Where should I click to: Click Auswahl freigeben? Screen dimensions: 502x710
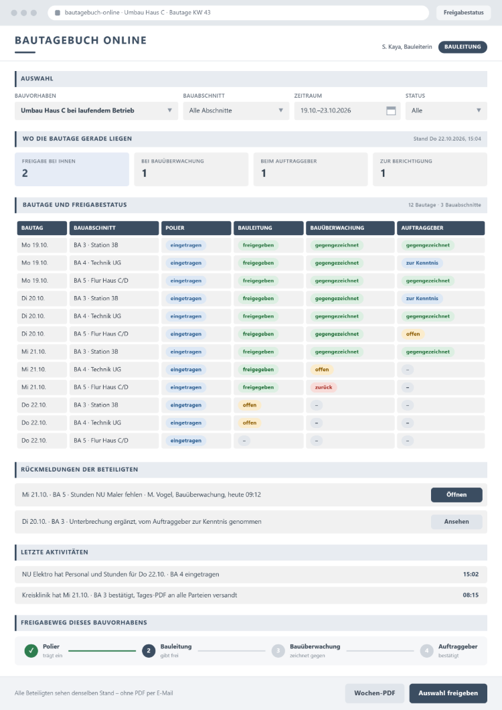coord(448,693)
